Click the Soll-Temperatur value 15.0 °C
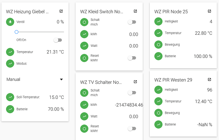 [x=56, y=97]
